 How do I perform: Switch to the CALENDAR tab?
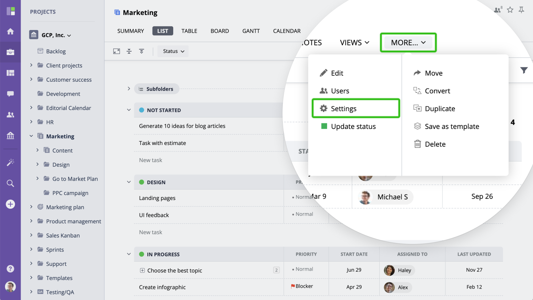click(x=287, y=31)
